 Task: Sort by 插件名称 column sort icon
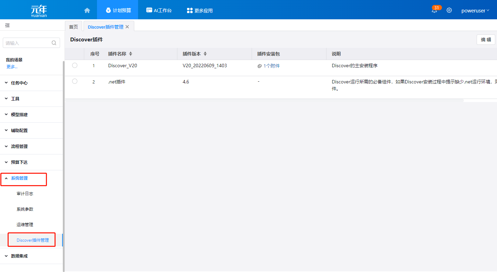pyautogui.click(x=130, y=54)
